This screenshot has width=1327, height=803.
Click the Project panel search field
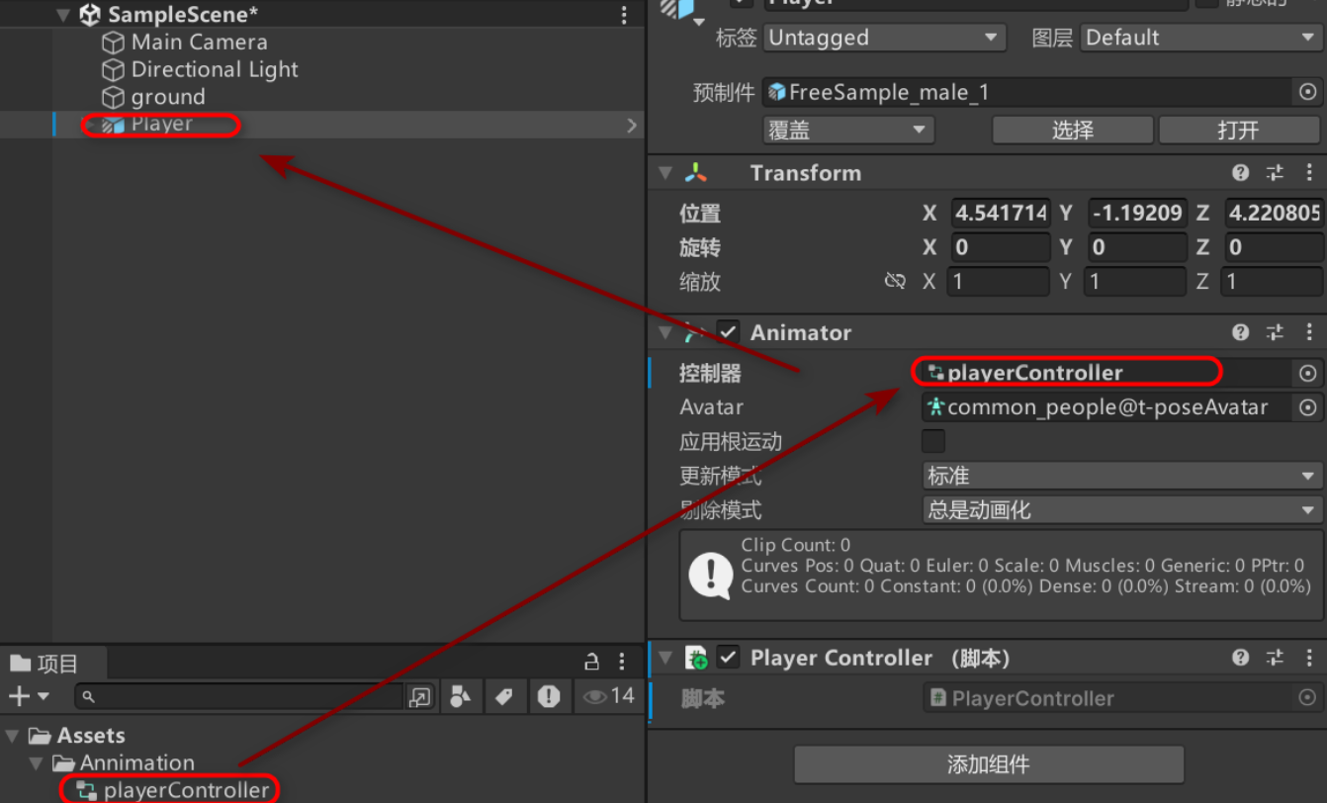click(x=239, y=697)
